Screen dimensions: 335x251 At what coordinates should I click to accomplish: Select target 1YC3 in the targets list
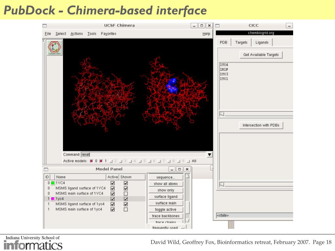(x=224, y=74)
